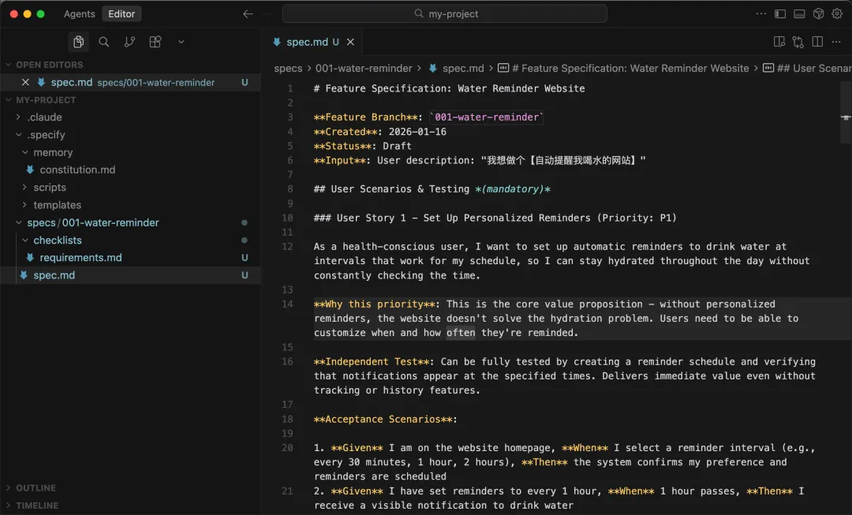Open markdown preview to the side
Viewport: 852px width, 515px height.
(x=779, y=42)
